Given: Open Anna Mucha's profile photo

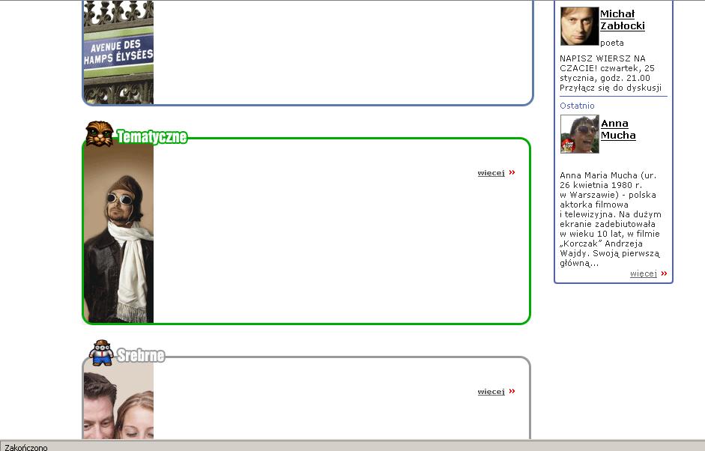Looking at the screenshot, I should [x=579, y=134].
